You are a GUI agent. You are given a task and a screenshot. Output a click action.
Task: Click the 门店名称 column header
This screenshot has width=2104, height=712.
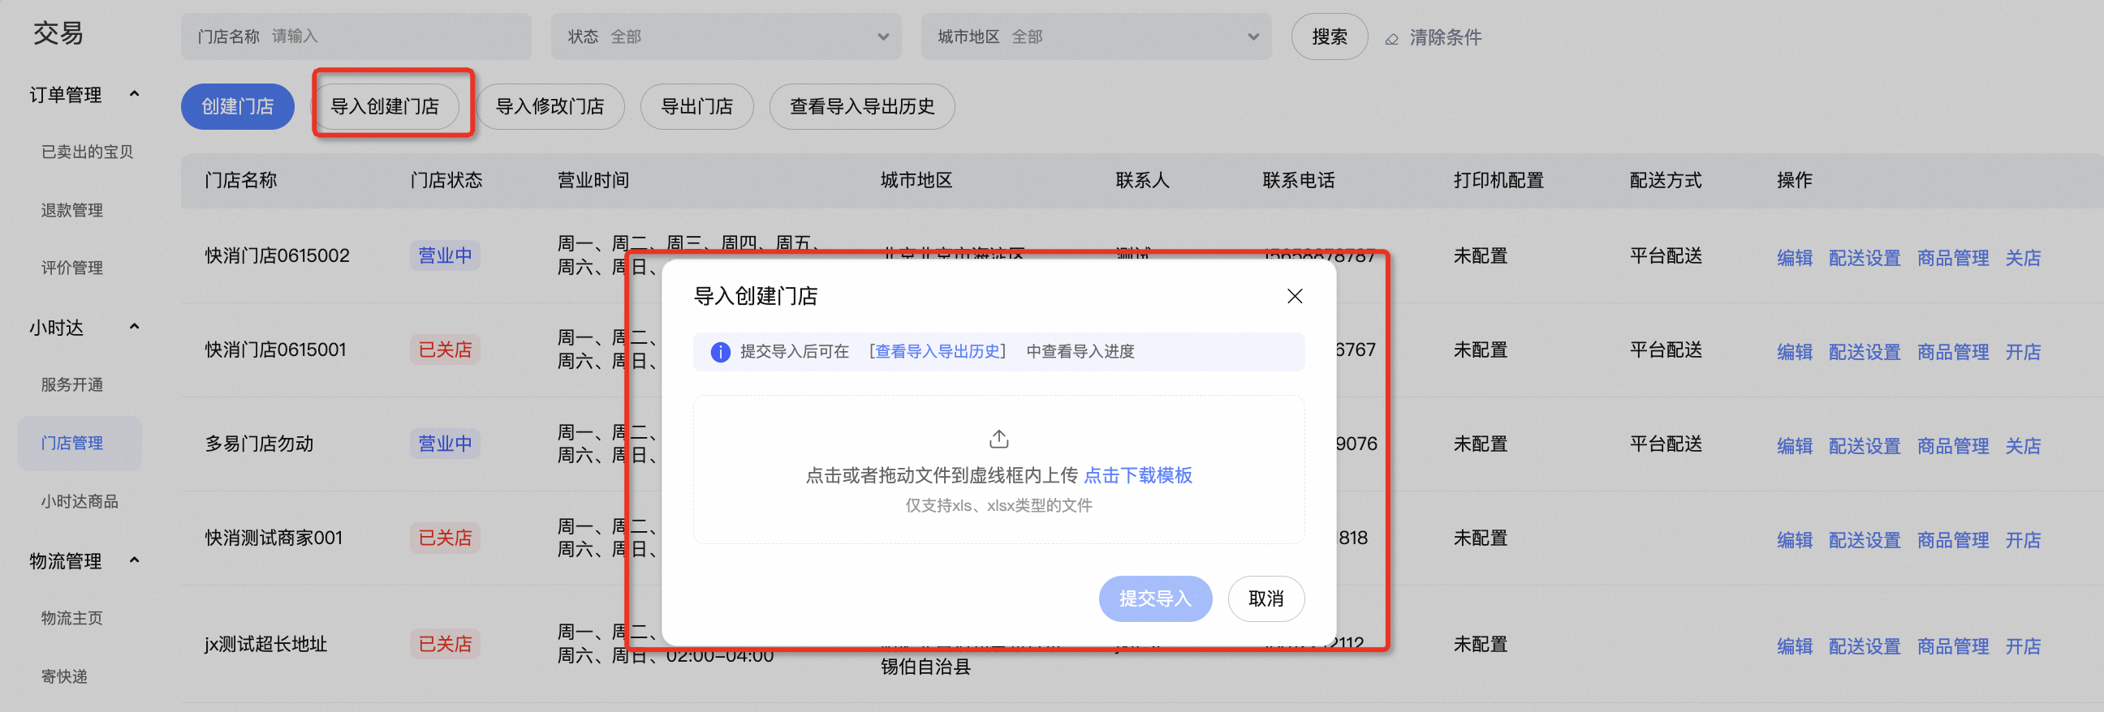point(241,179)
